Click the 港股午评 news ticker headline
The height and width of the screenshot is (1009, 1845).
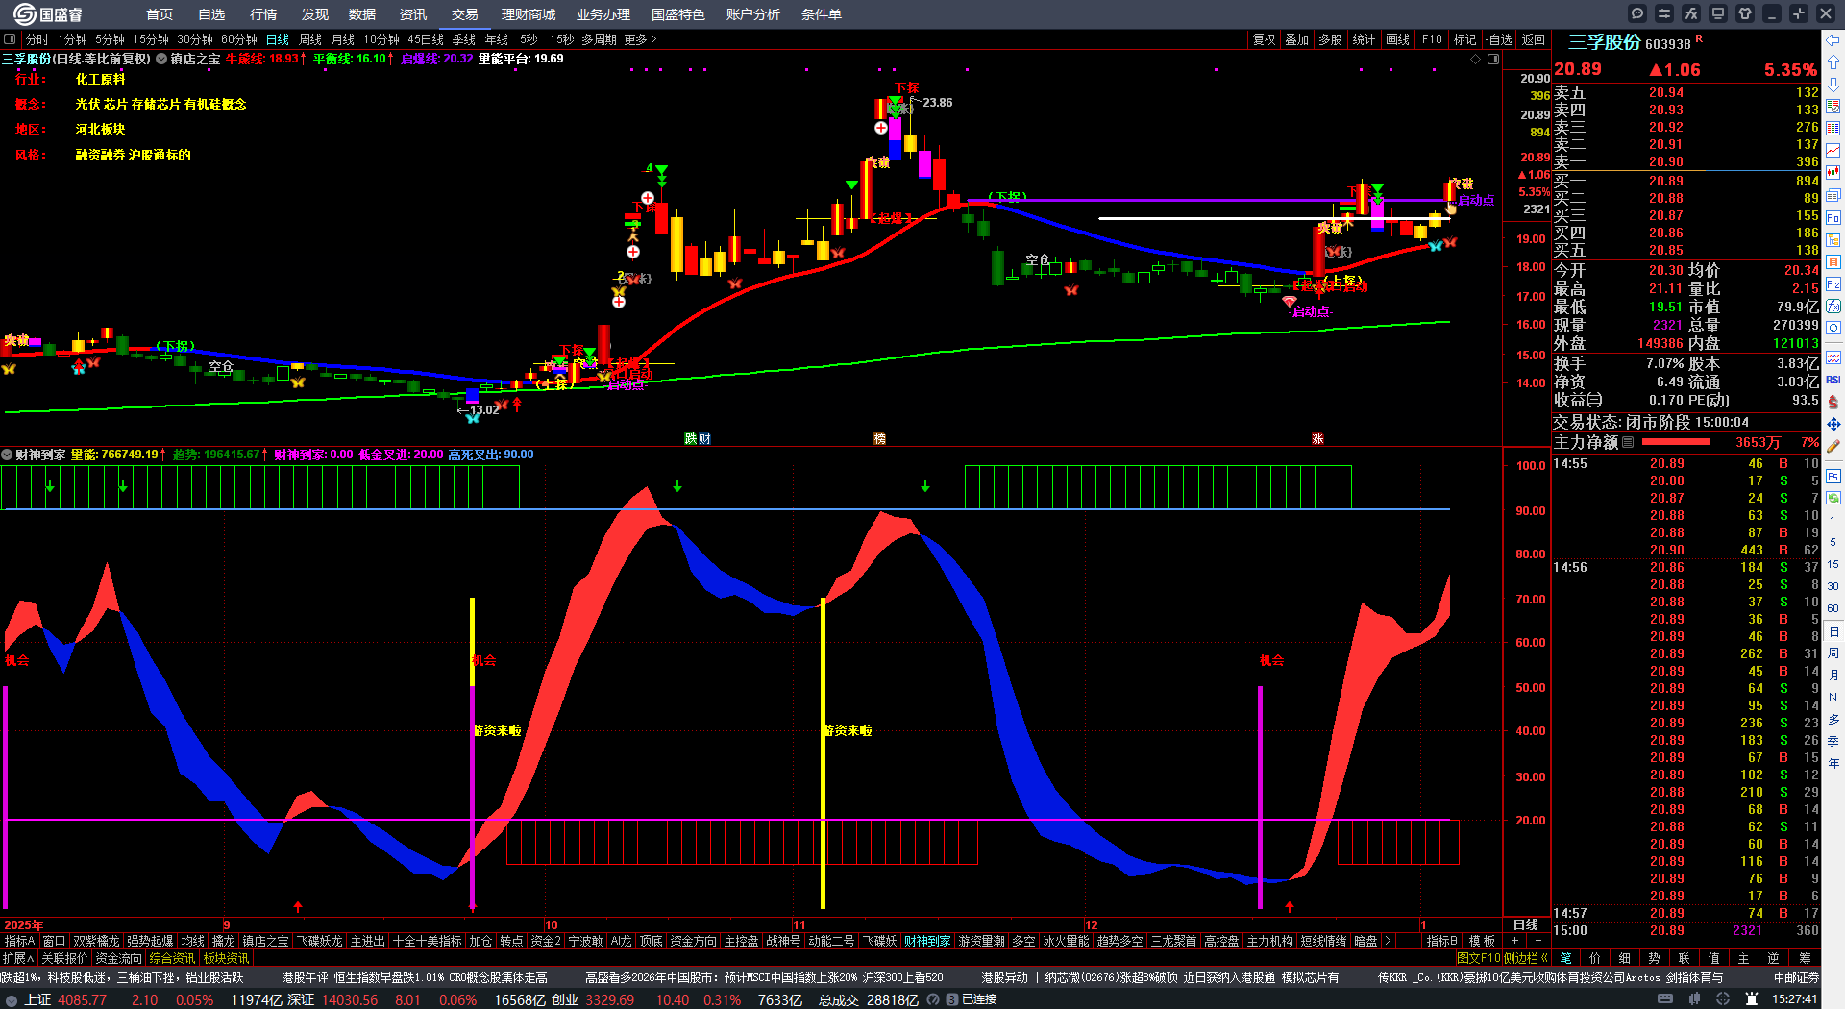(x=414, y=977)
